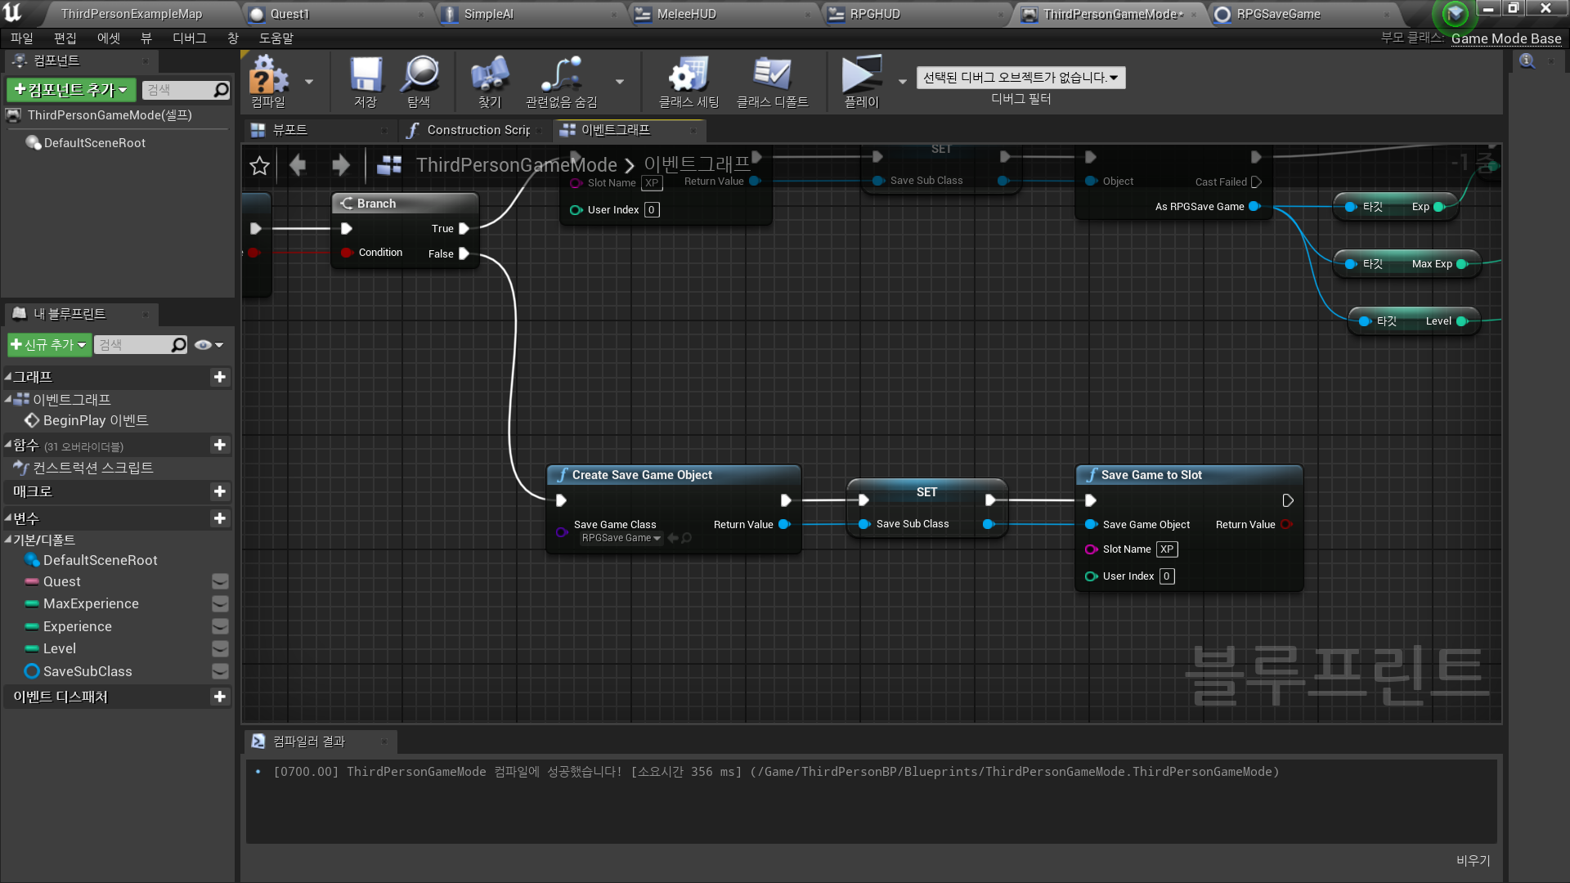This screenshot has height=883, width=1570.
Task: Open the 디버그 (Debug) menu
Action: click(190, 38)
